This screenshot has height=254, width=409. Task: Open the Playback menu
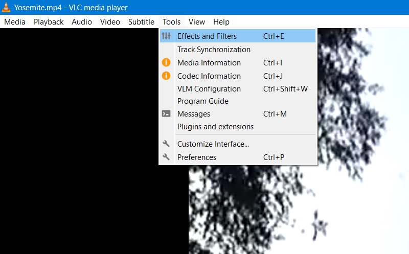(x=49, y=22)
